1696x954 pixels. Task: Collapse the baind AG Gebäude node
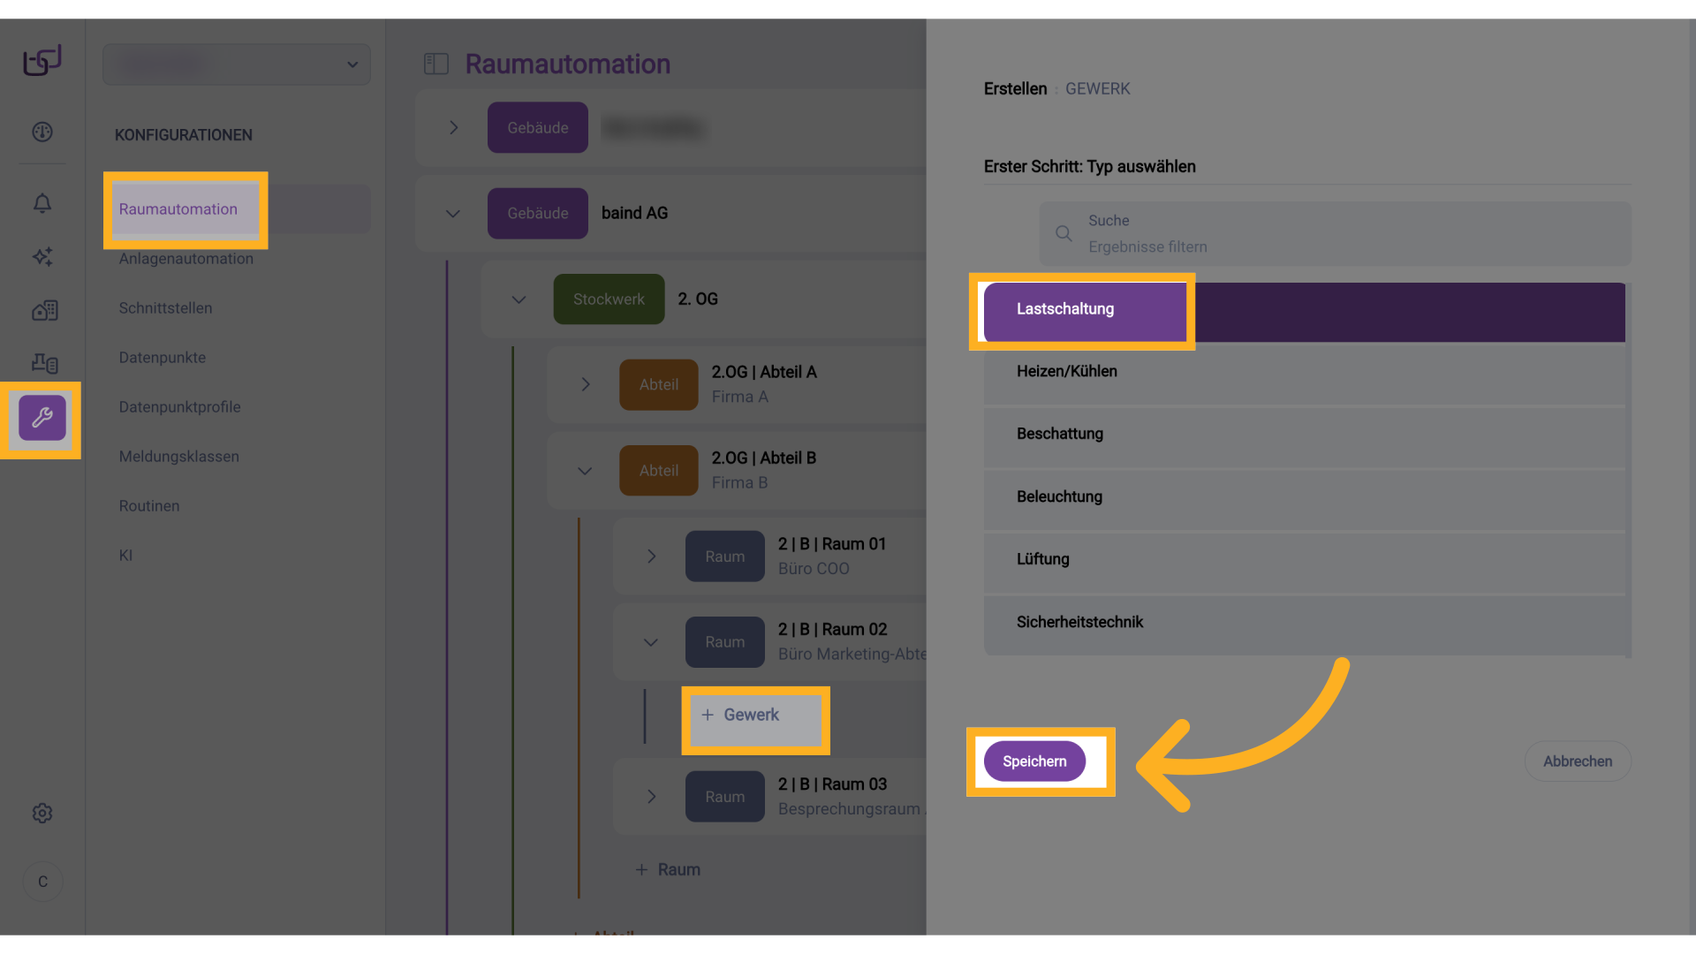453,214
